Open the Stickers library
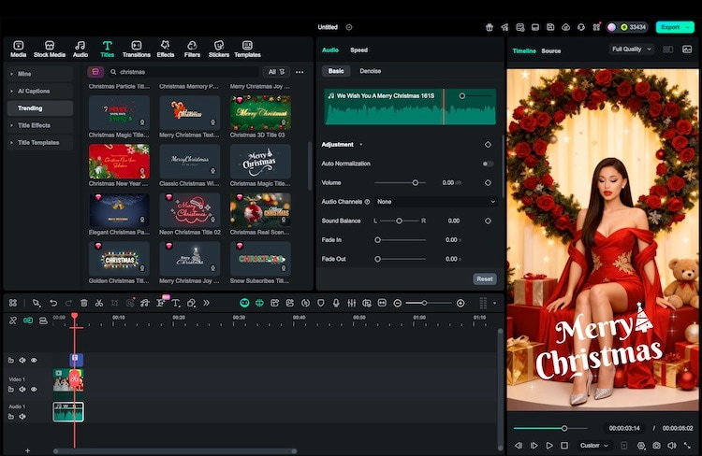Viewport: 702px width, 456px height. (218, 50)
